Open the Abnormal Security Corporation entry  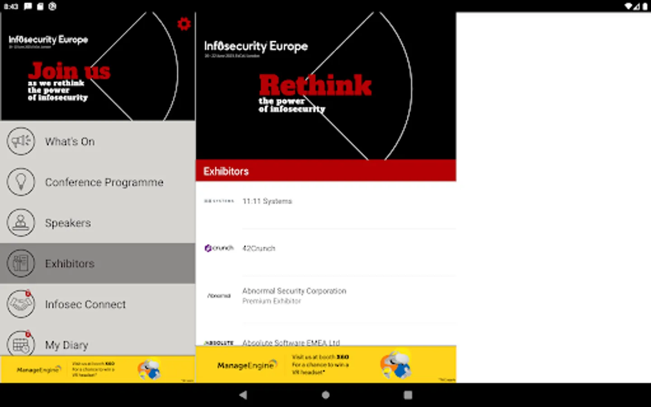(x=326, y=299)
